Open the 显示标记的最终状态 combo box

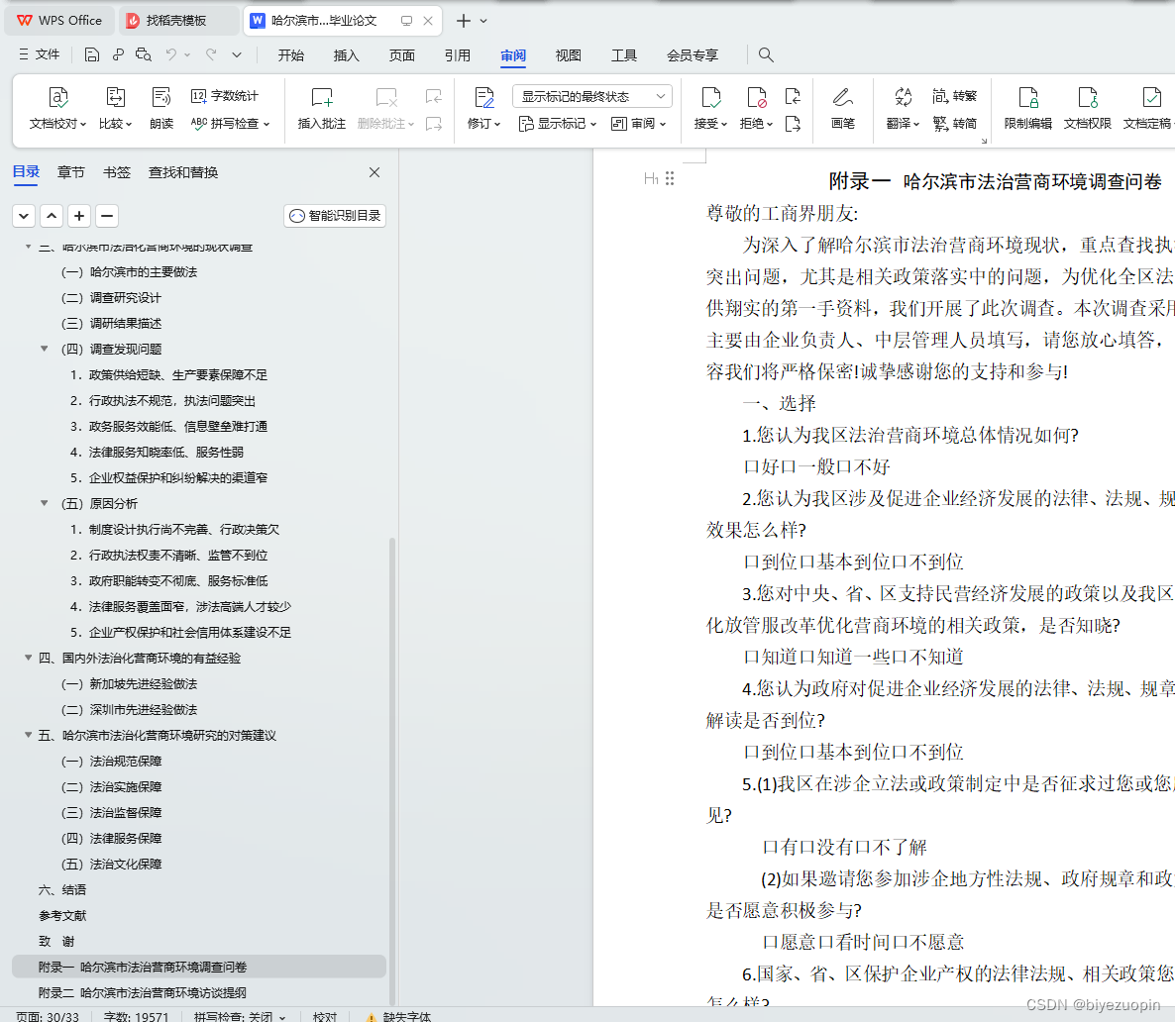coord(592,96)
